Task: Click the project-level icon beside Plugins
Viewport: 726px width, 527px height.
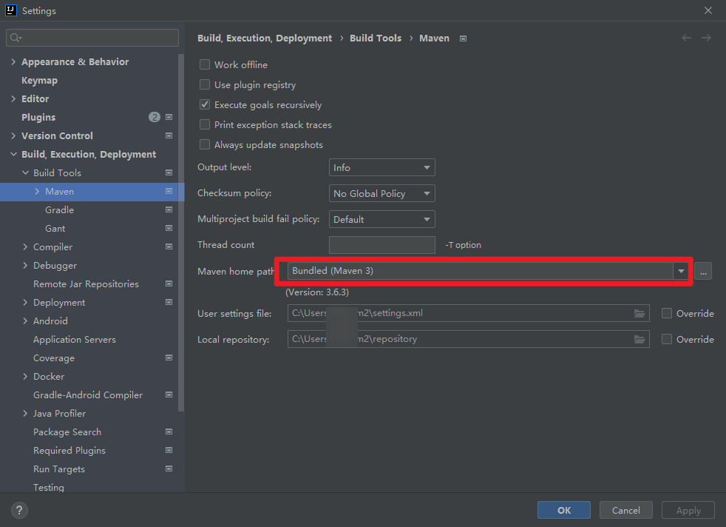Action: (x=169, y=117)
